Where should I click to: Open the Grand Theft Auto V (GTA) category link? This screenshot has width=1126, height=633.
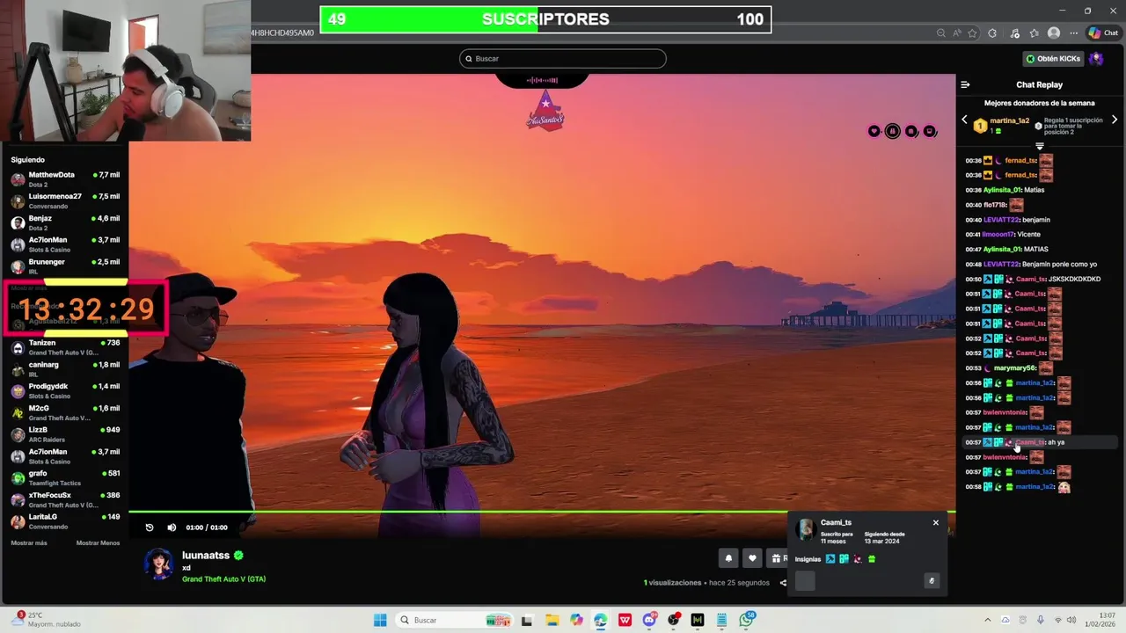pos(223,579)
